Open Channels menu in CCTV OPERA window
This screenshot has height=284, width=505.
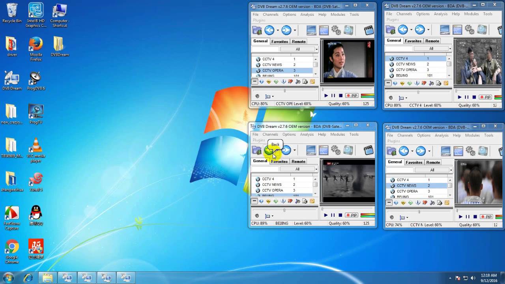pos(271,15)
